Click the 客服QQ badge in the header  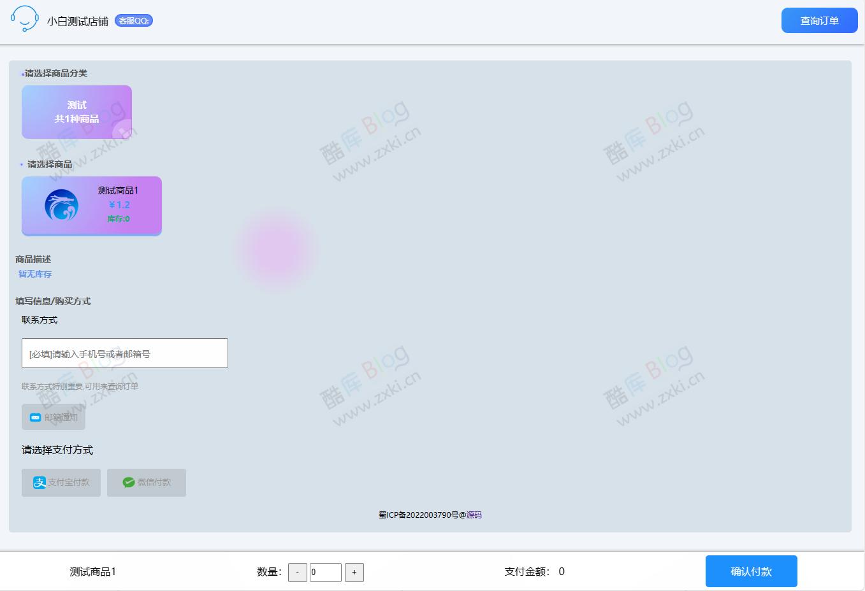pyautogui.click(x=133, y=20)
